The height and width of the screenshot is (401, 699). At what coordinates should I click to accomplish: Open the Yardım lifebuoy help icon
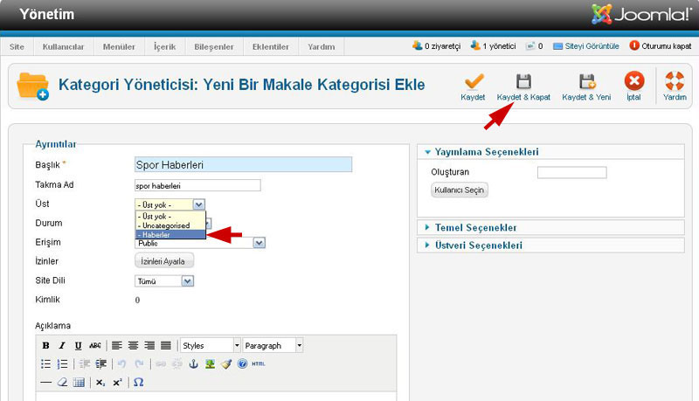pyautogui.click(x=675, y=81)
